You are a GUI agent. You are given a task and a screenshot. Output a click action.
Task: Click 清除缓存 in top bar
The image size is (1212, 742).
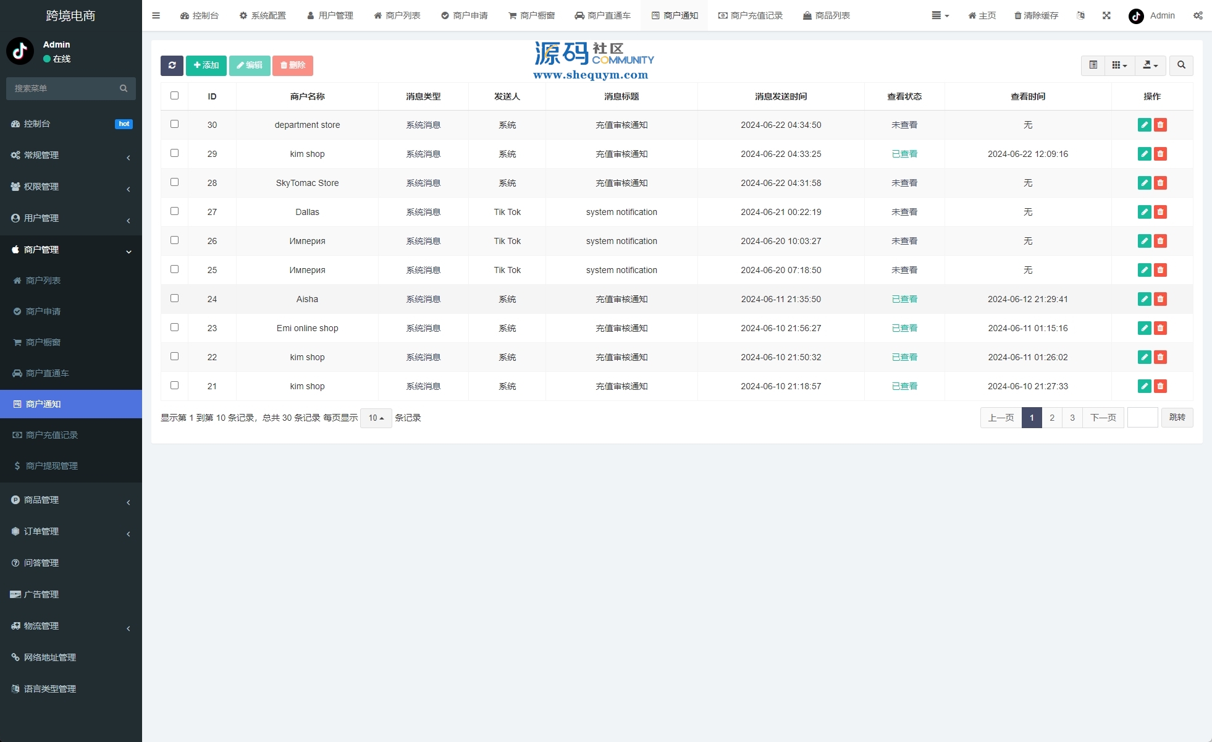click(x=1036, y=15)
